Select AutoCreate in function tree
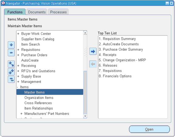 coord(30,60)
